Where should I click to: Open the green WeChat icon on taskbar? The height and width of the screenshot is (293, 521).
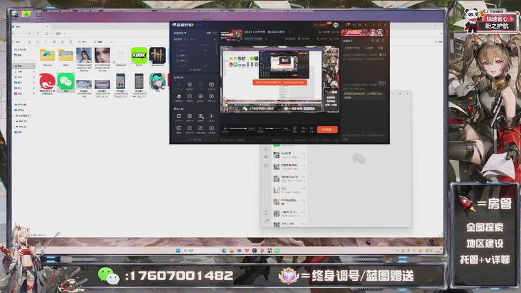(277, 251)
